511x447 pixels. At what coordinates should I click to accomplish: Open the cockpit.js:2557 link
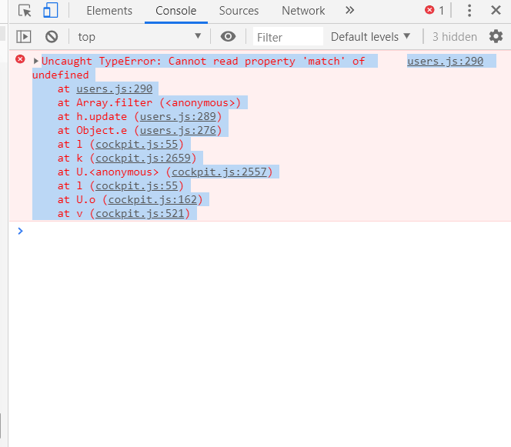pyautogui.click(x=219, y=172)
